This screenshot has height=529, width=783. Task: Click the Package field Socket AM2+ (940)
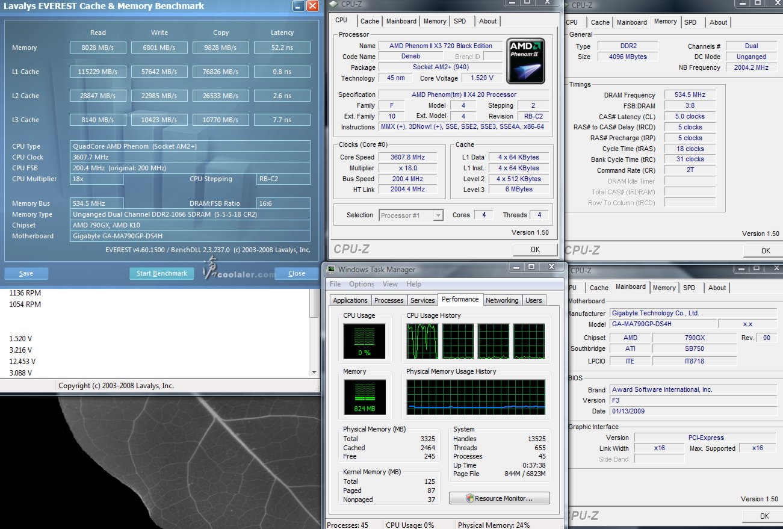tap(441, 67)
